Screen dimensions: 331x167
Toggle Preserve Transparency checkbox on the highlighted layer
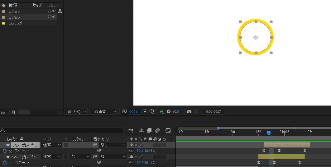pyautogui.click(x=66, y=145)
